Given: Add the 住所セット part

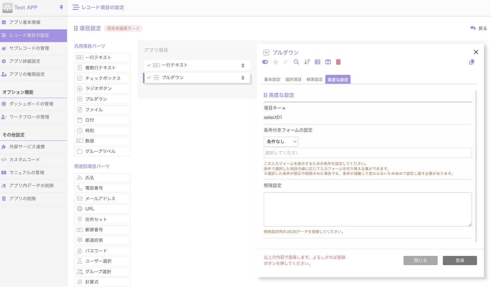Looking at the screenshot, I should (x=102, y=219).
